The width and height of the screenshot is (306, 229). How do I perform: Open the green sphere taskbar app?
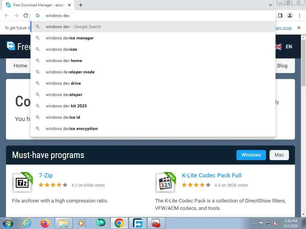101,223
